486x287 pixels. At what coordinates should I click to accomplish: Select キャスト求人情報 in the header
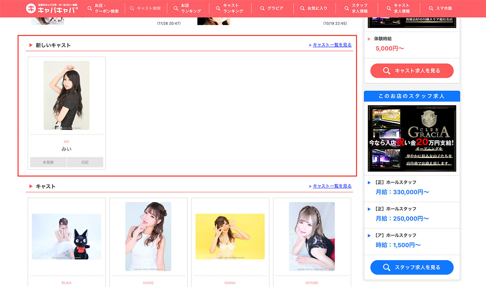398,8
